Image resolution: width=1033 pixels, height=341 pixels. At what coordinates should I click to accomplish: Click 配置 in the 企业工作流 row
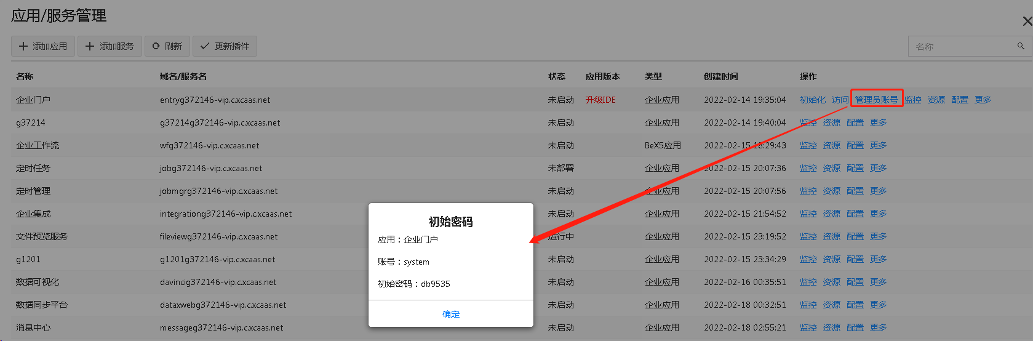[x=855, y=145]
